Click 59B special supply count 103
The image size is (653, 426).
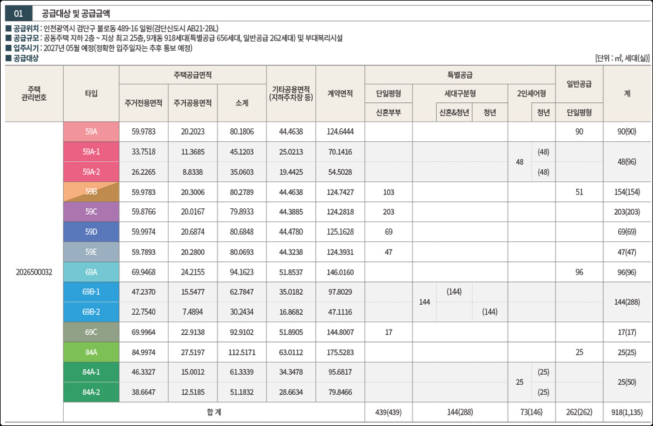(388, 192)
